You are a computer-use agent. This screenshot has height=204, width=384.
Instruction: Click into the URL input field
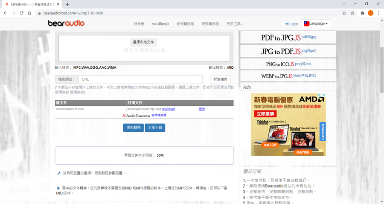pos(140,79)
